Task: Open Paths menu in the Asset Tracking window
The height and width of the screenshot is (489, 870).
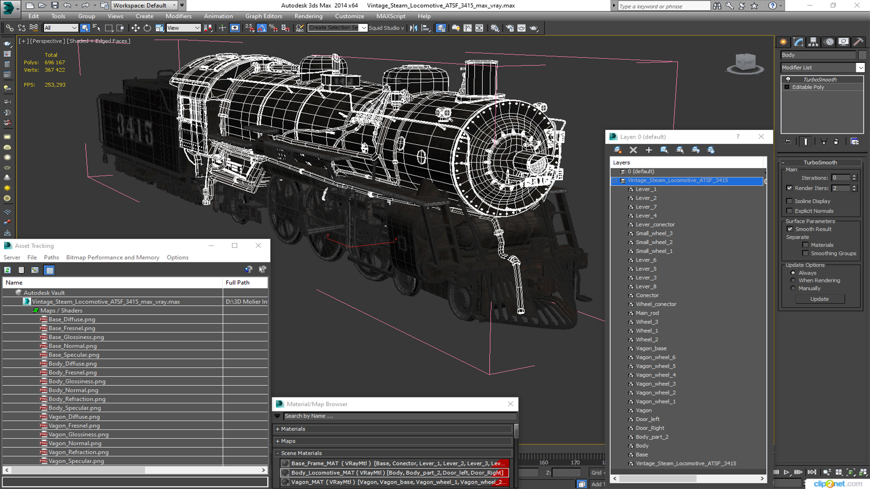Action: click(51, 258)
